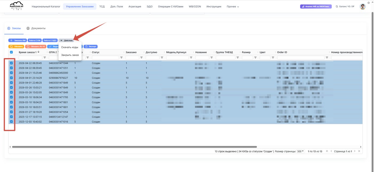
Task: Click the Заказать КМ button
Action: click(x=18, y=40)
